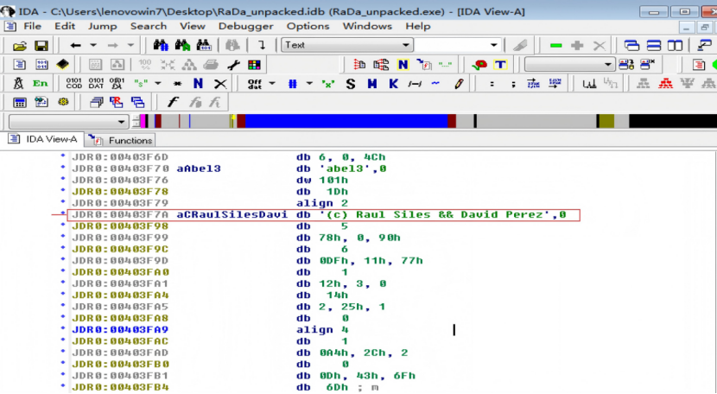Switch to the Functions tab
Image resolution: width=717 pixels, height=394 pixels.
120,140
